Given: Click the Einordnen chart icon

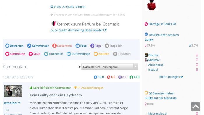Looking at the screenshot, I should (46, 54).
